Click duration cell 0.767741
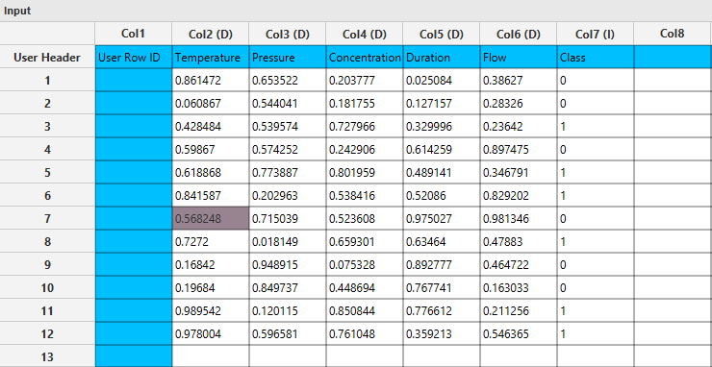The image size is (712, 367). [x=442, y=287]
